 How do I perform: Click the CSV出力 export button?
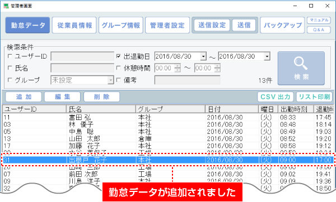point(276,97)
